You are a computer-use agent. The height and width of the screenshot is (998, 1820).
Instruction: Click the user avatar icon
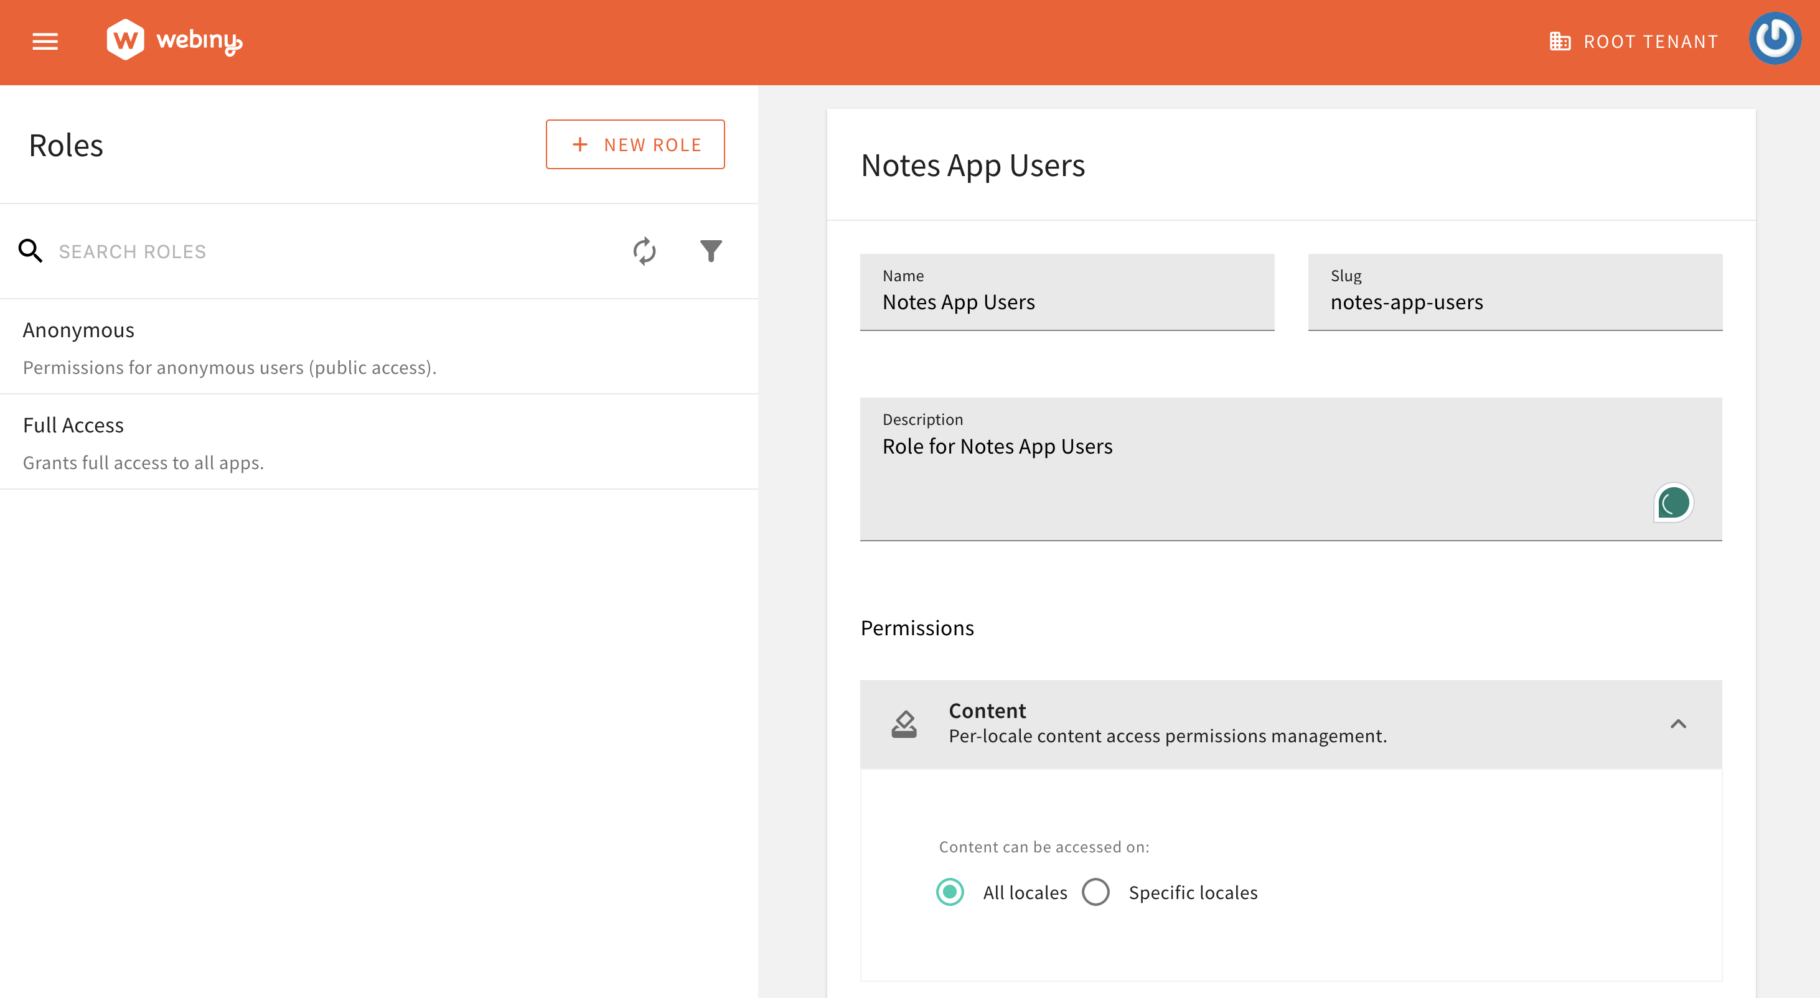(1773, 39)
